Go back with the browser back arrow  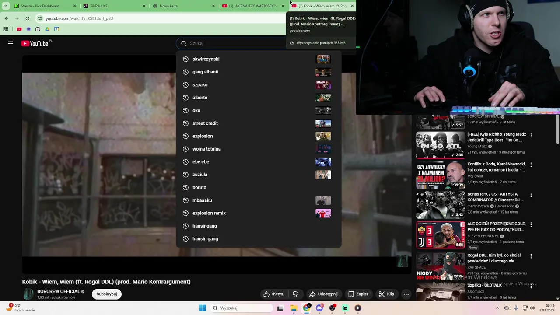(6, 18)
